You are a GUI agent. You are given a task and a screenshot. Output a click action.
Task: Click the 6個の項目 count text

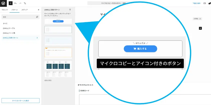(48, 80)
